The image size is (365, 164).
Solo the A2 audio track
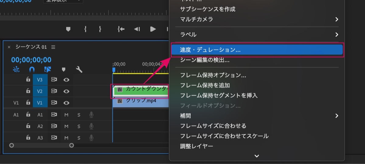[79, 126]
